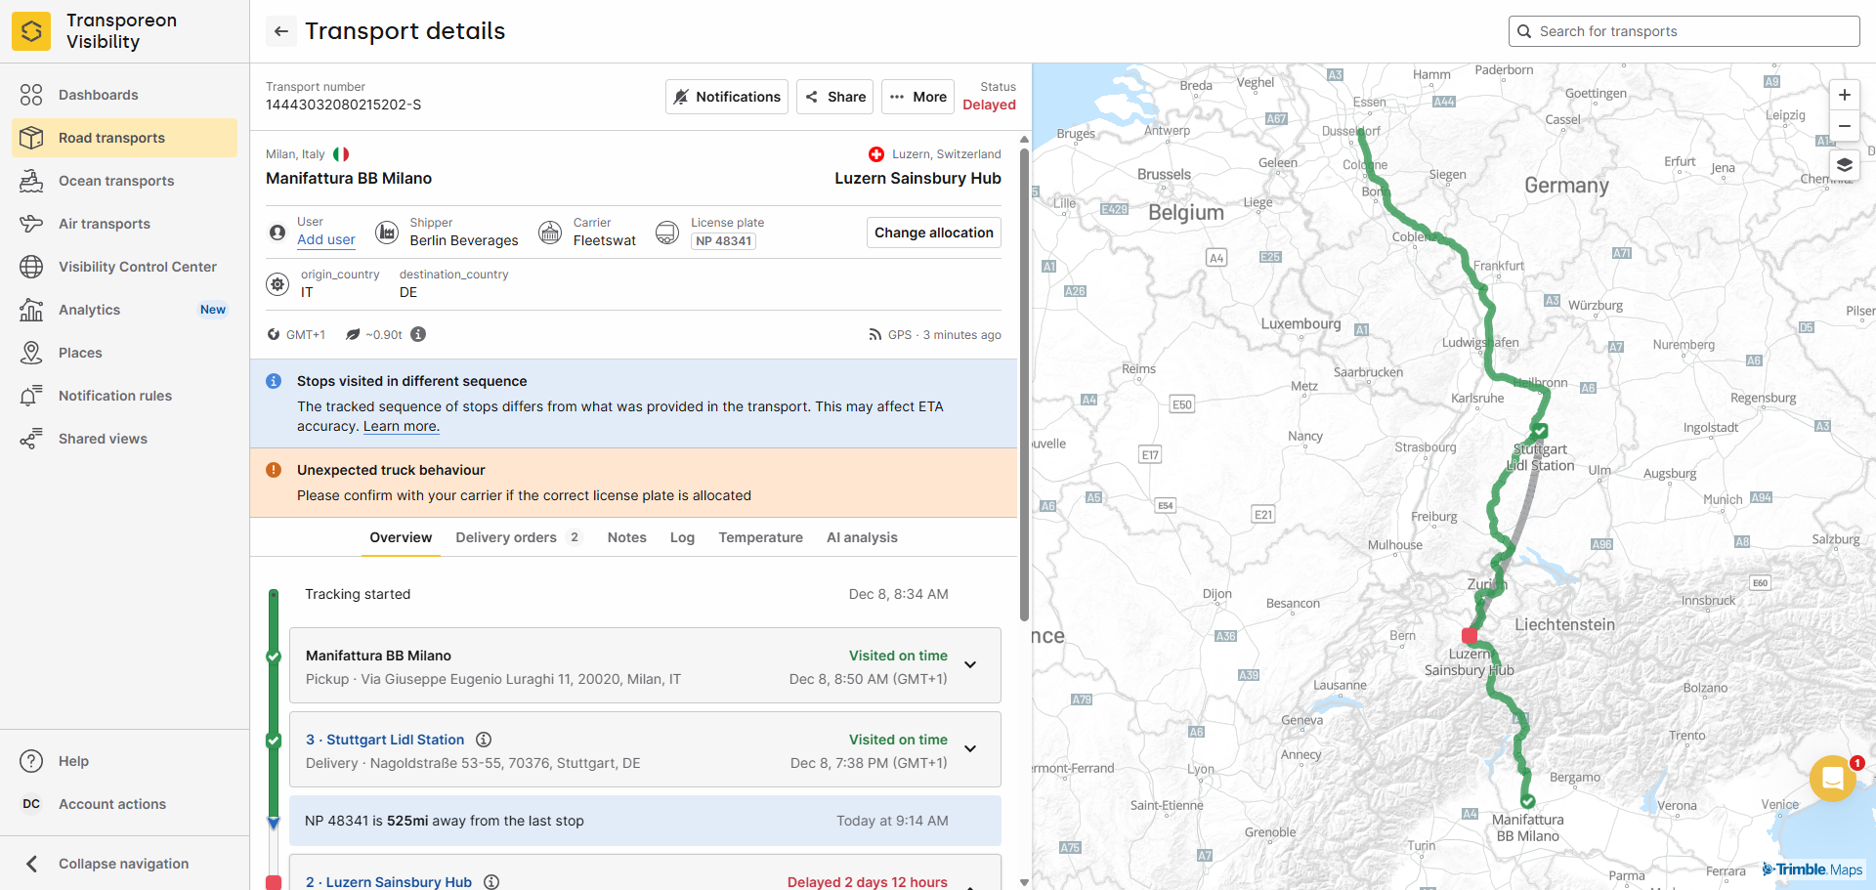Click the GMT+1 timezone indicator
Viewport: 1876px width, 890px height.
tap(296, 335)
